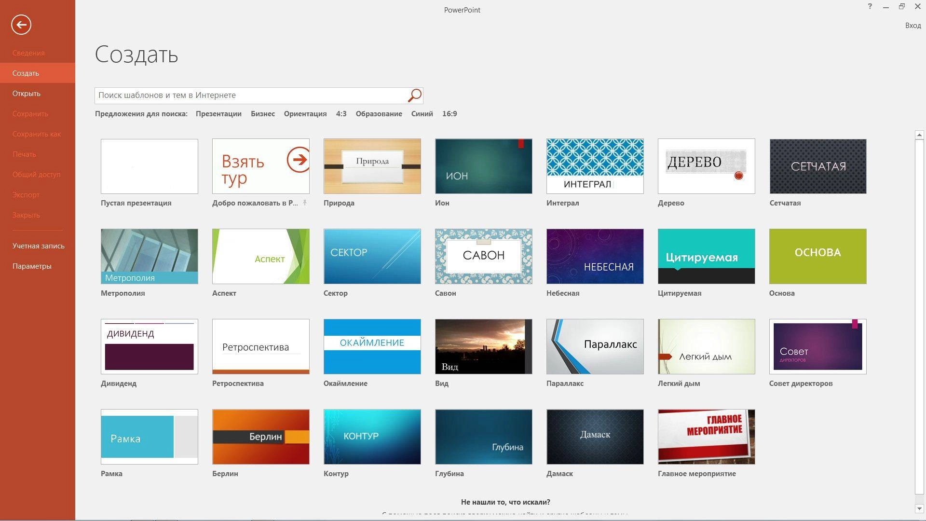
Task: Choose the Параллакс theme thumbnail
Action: point(595,347)
